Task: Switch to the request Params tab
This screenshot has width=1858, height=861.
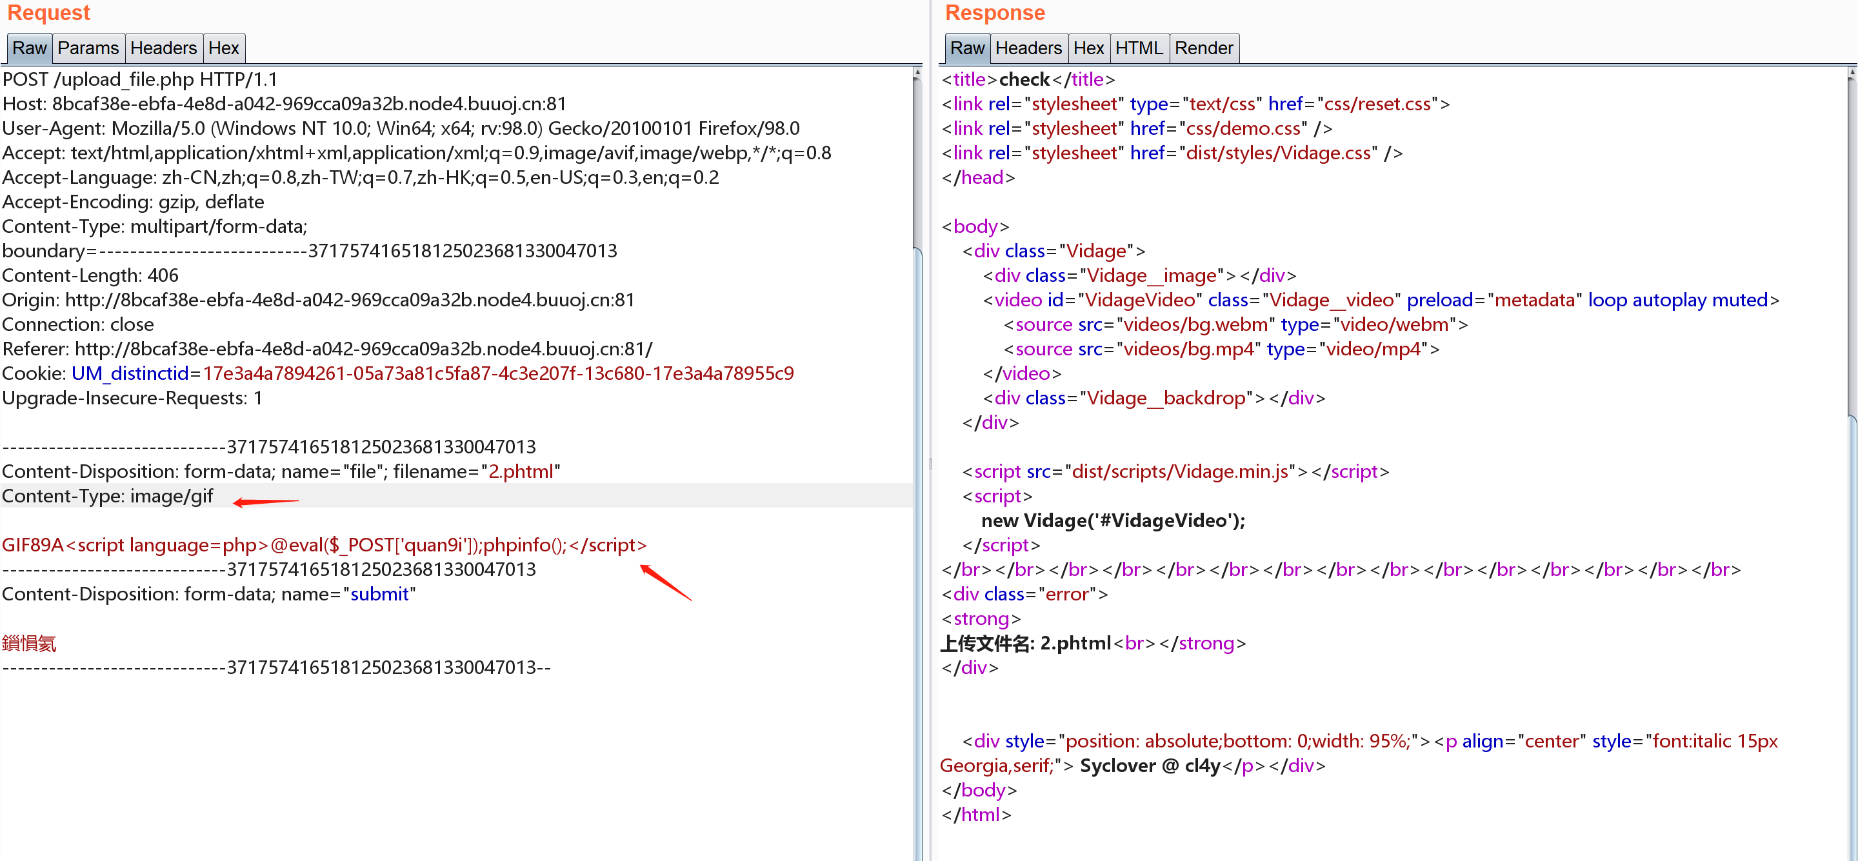Action: (x=88, y=48)
